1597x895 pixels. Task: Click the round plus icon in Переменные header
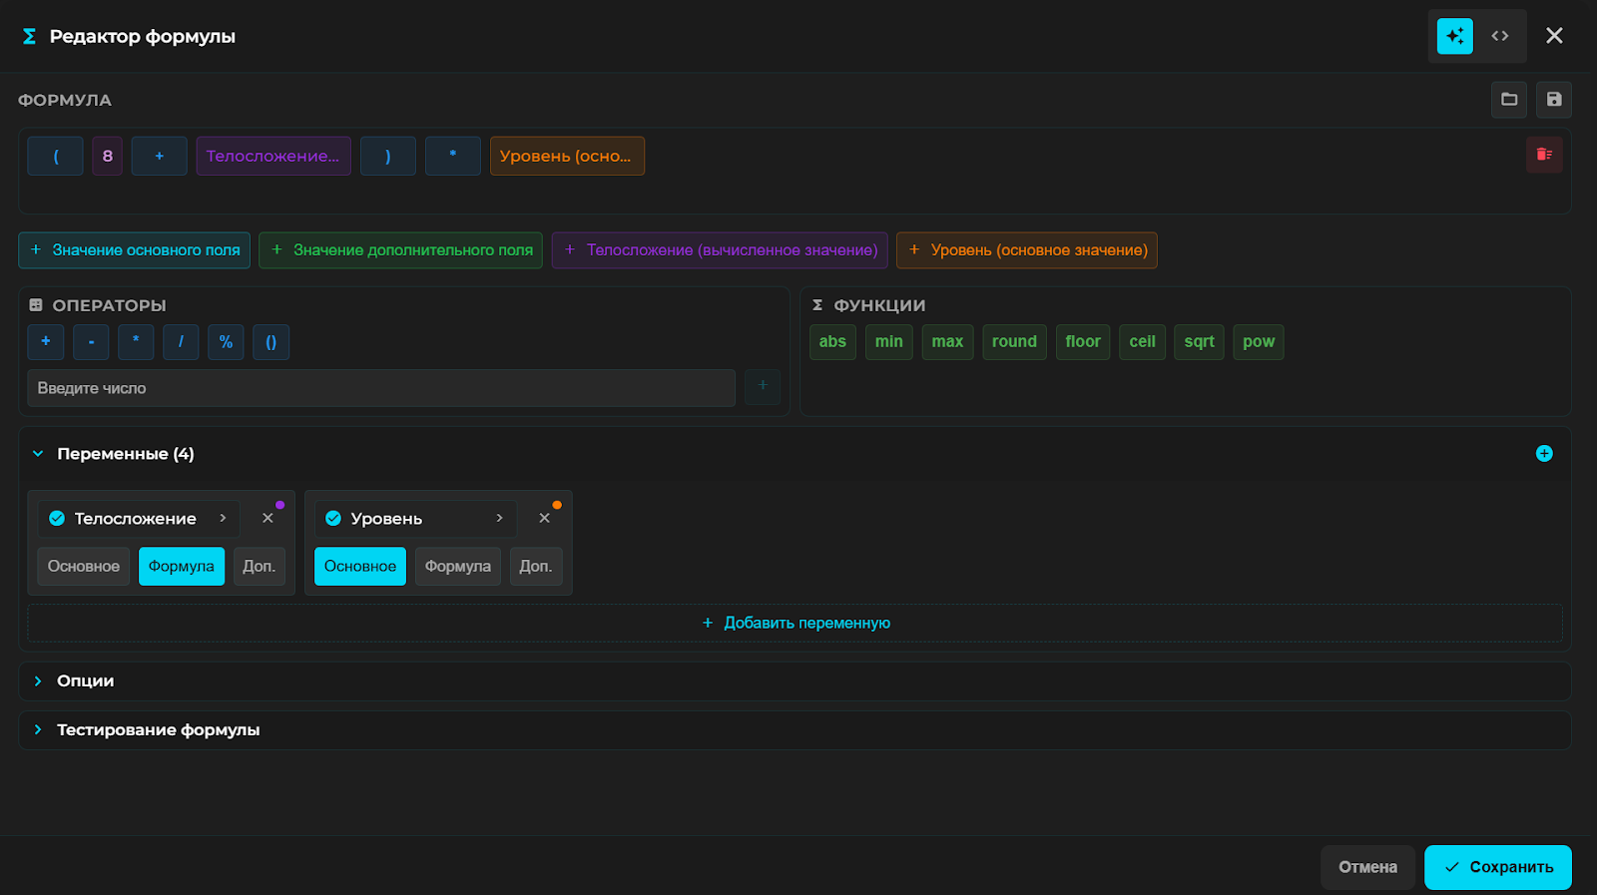click(1544, 454)
